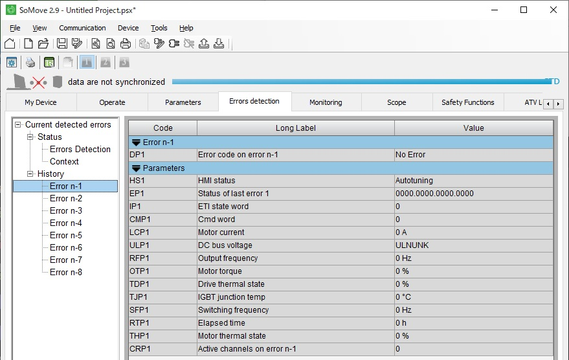
Task: Open an existing project folder icon
Action: point(43,43)
